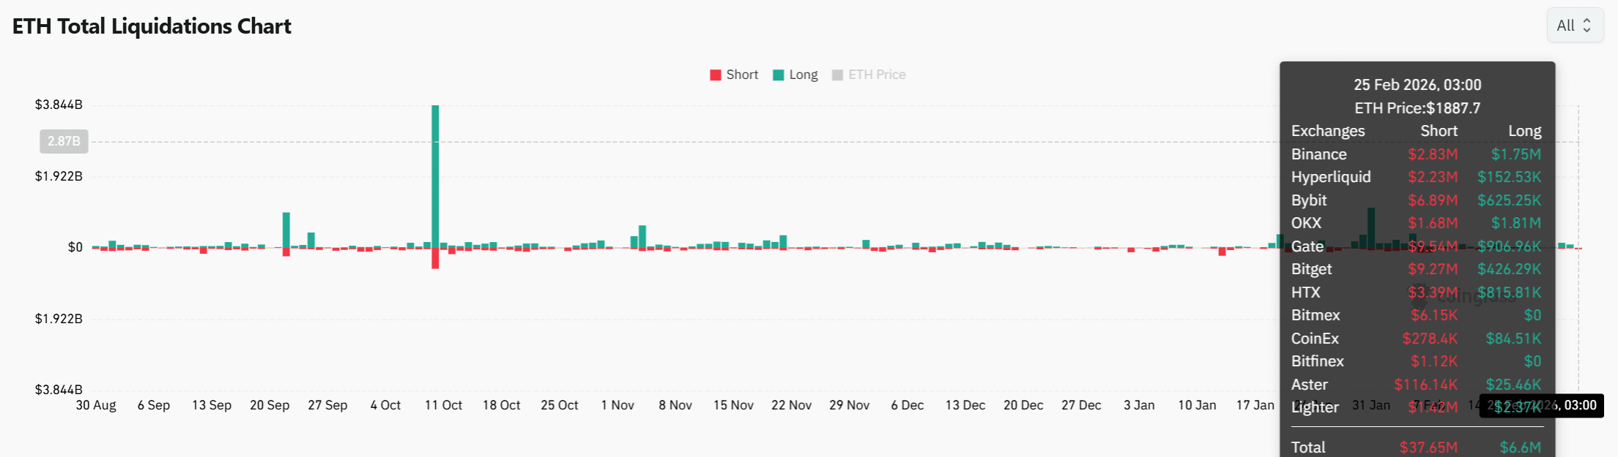
Task: Click the Binance row in the tooltip
Action: click(1416, 154)
